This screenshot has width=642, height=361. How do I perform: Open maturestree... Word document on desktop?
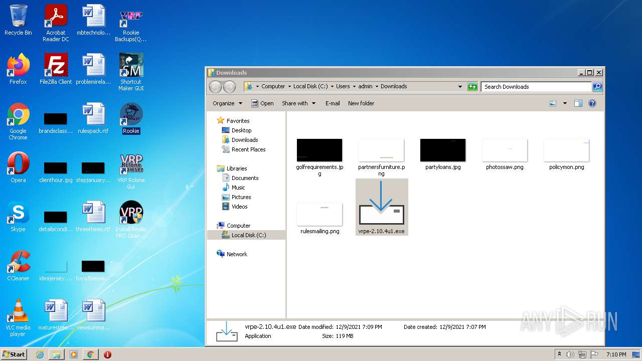56,315
